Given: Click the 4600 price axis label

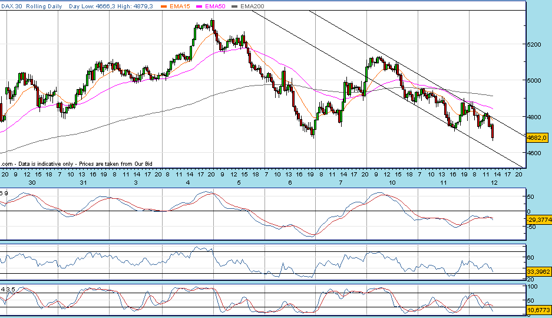Looking at the screenshot, I should coord(534,153).
